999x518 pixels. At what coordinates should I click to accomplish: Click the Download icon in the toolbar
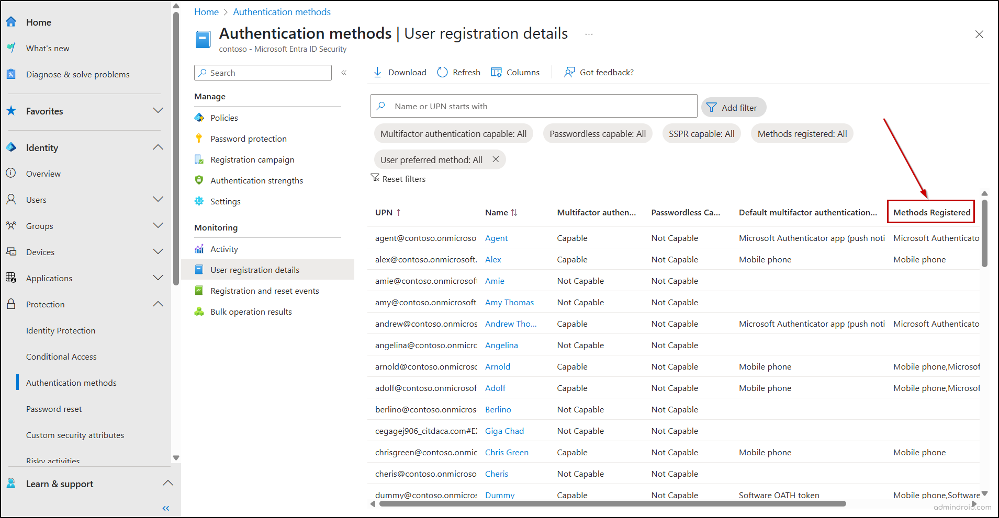point(378,72)
